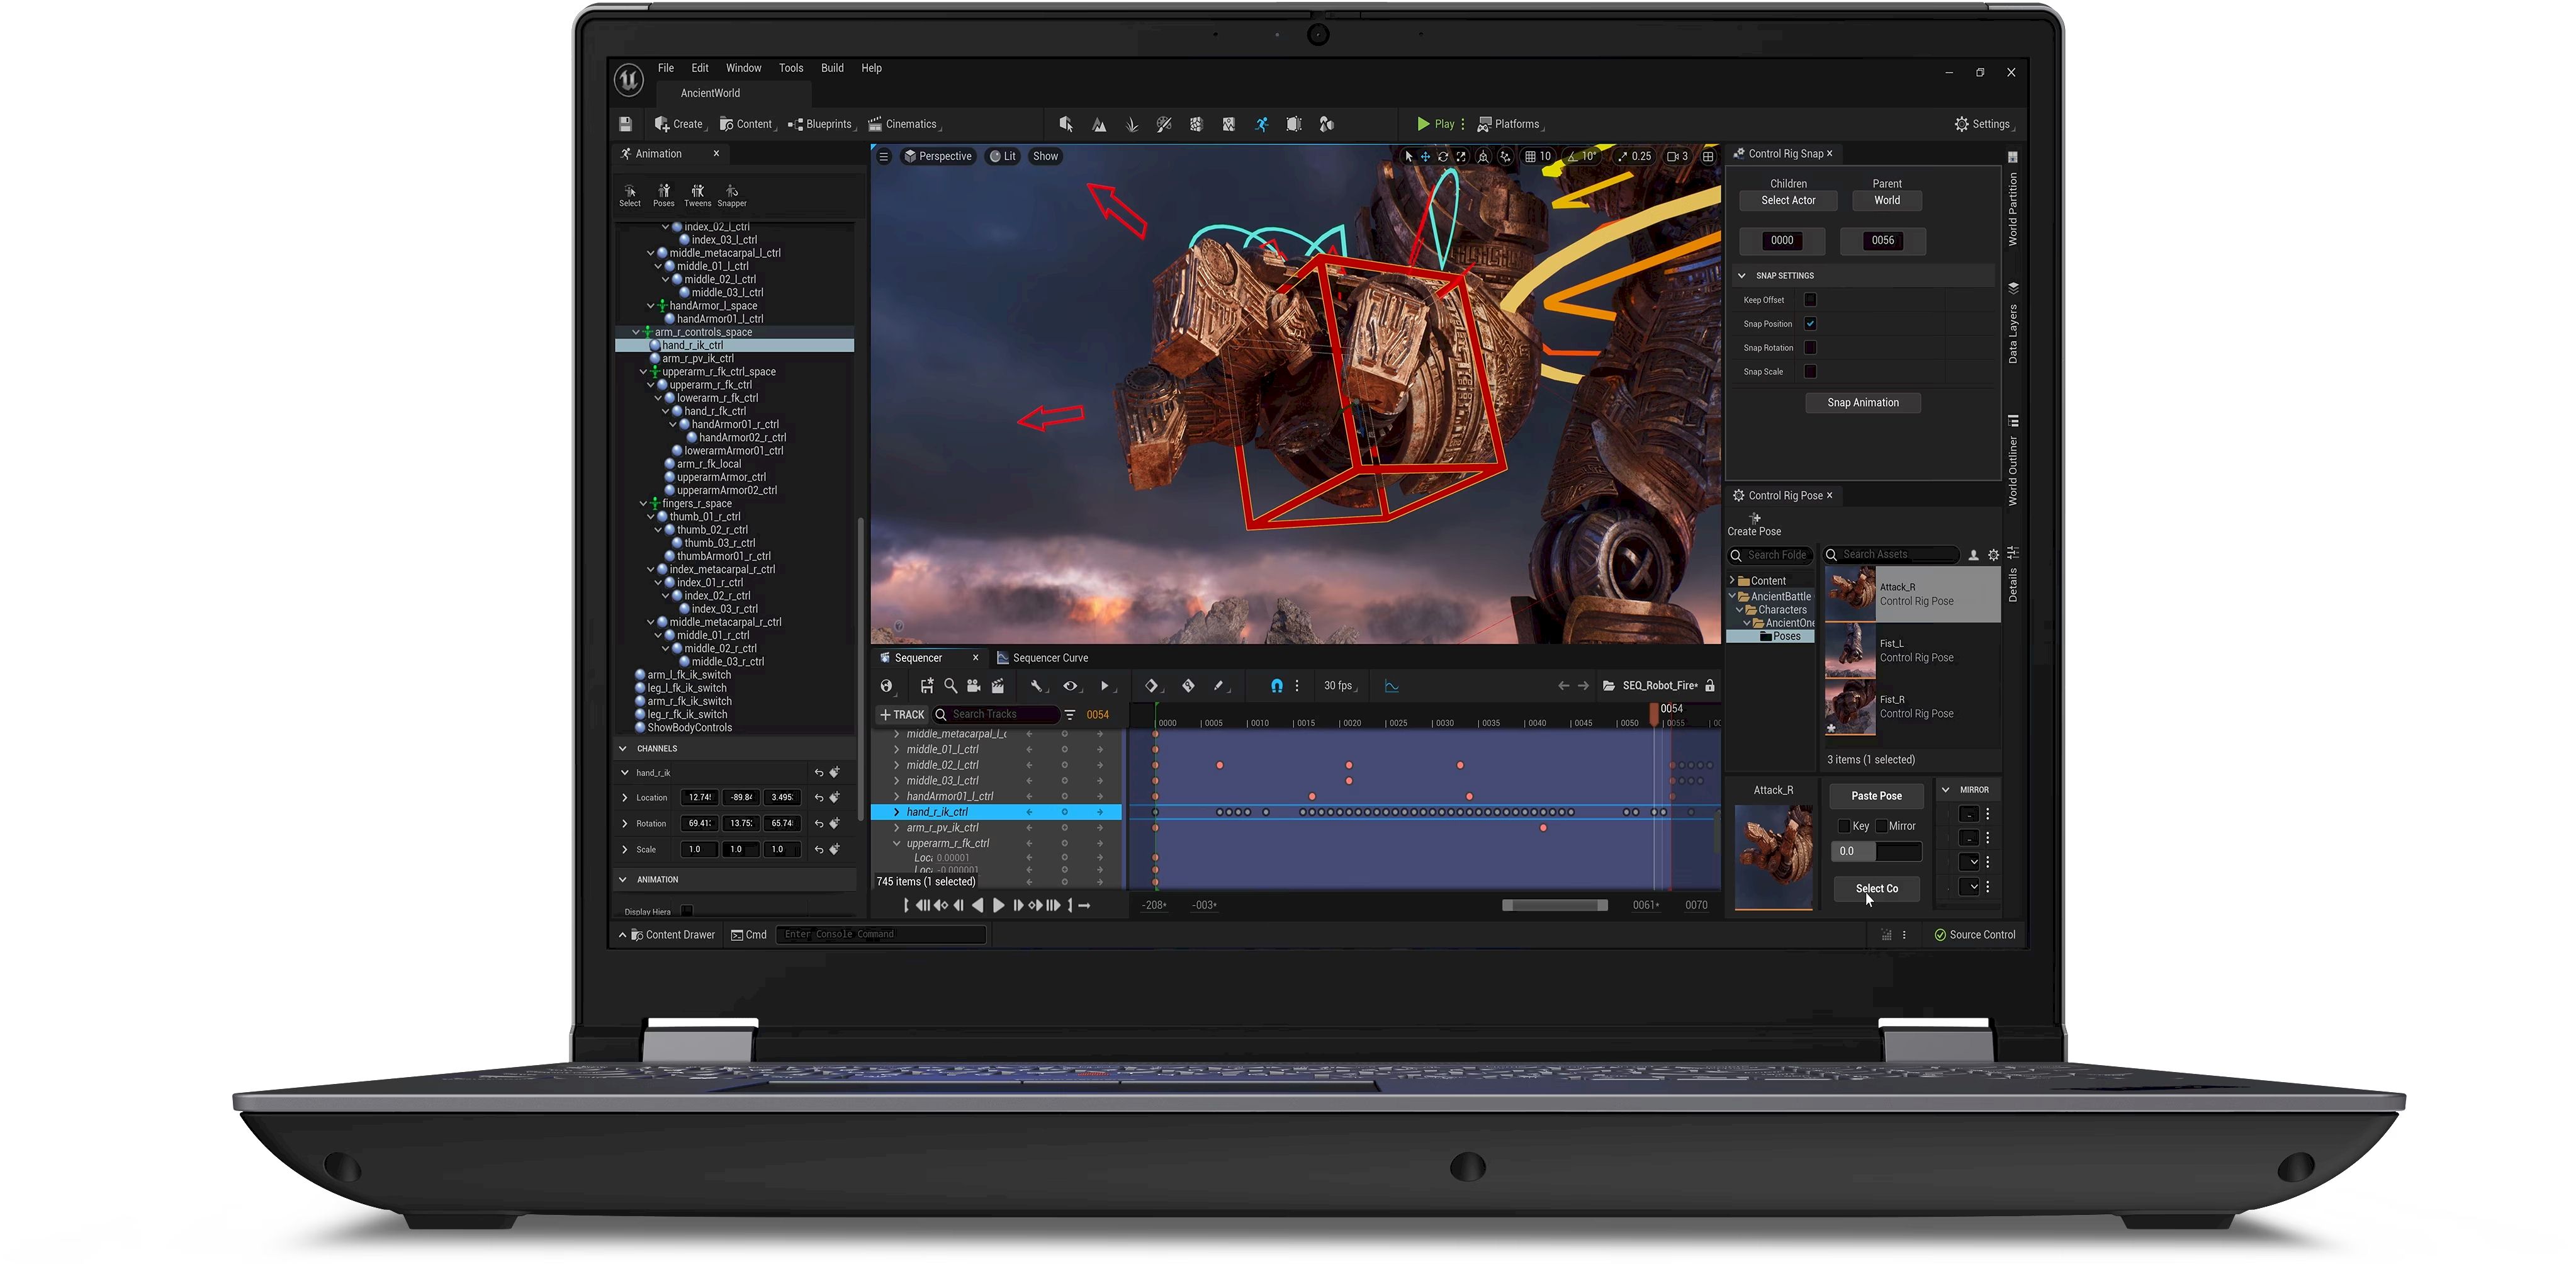Image resolution: width=2576 pixels, height=1264 pixels.
Task: Click the Poses tool icon
Action: point(663,192)
